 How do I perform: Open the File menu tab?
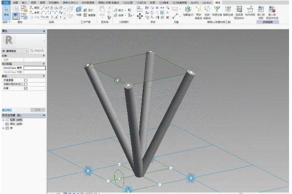[x=6, y=2]
